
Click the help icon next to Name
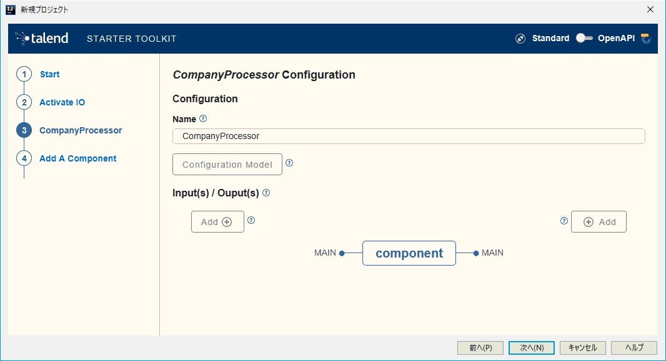[x=202, y=118]
